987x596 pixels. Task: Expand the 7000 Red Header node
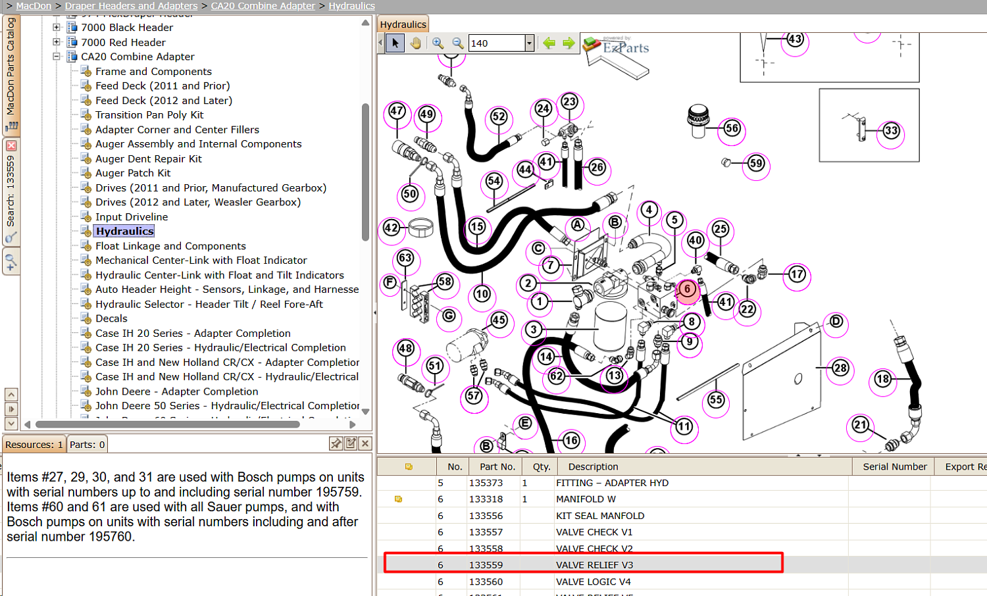tap(57, 42)
